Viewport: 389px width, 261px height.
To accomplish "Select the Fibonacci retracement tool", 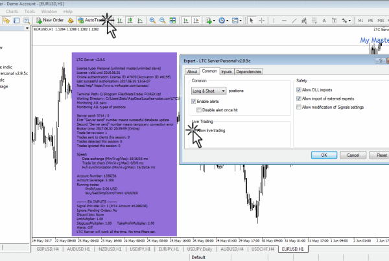I will click(x=314, y=21).
